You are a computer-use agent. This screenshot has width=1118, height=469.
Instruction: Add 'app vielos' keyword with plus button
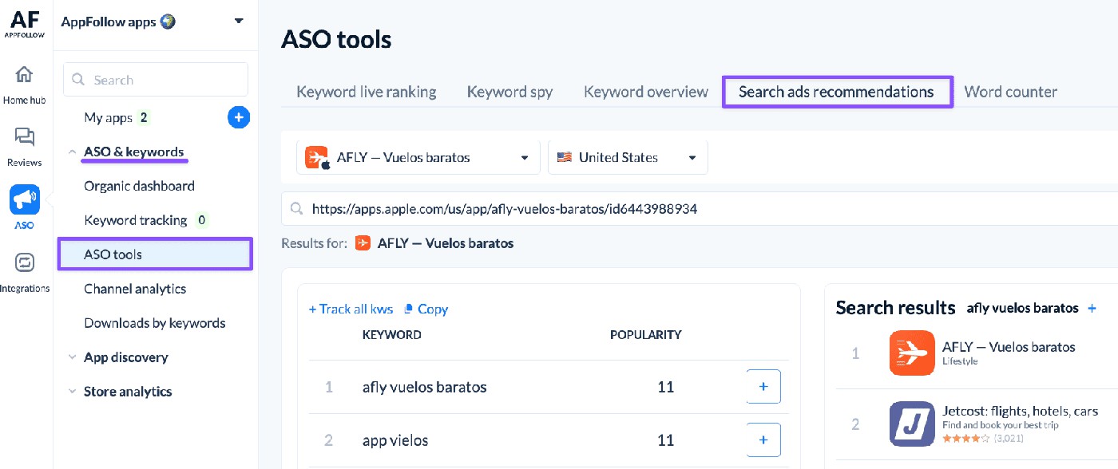[x=763, y=439]
